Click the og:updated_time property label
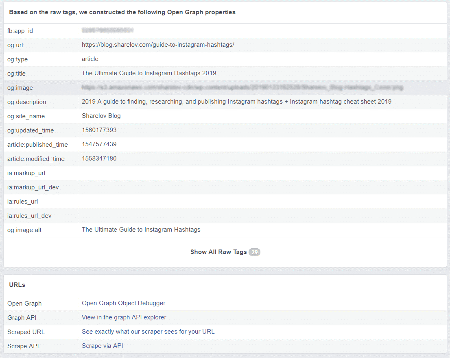Viewport: 450px width, 358px height. click(31, 130)
